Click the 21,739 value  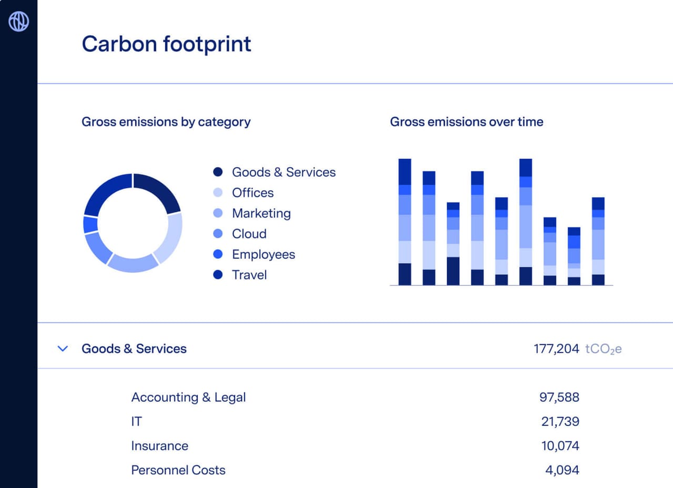click(560, 421)
